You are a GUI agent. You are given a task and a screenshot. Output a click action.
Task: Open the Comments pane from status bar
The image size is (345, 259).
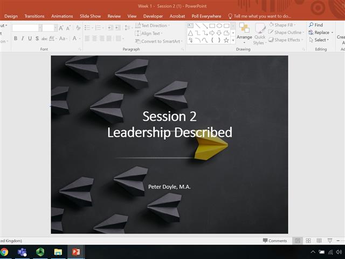point(275,241)
